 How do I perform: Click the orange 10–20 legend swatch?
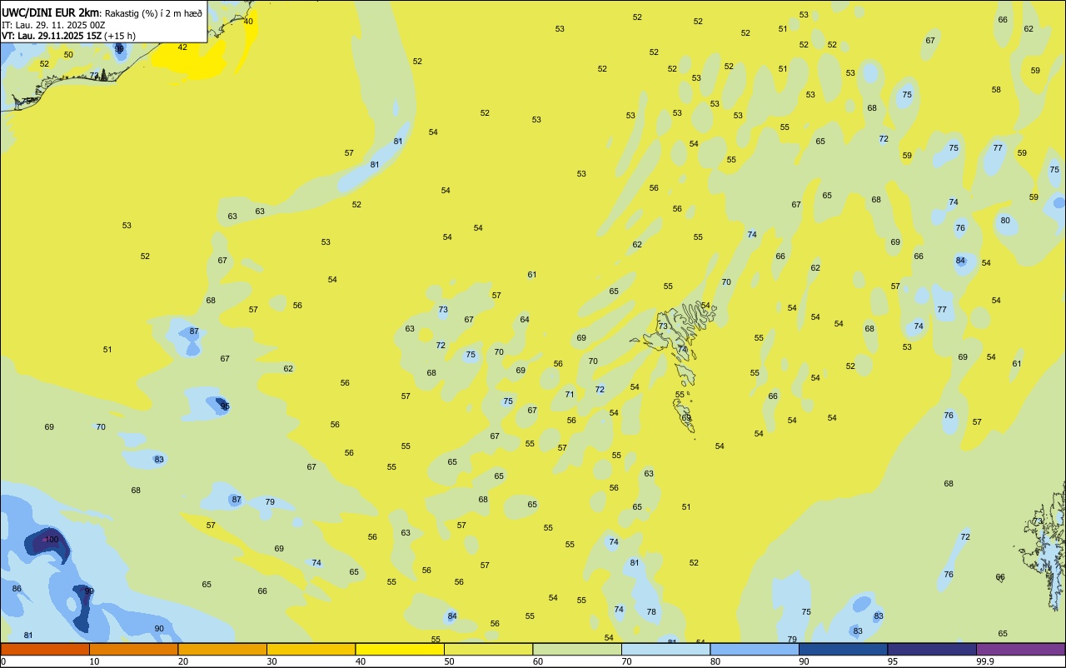[134, 649]
